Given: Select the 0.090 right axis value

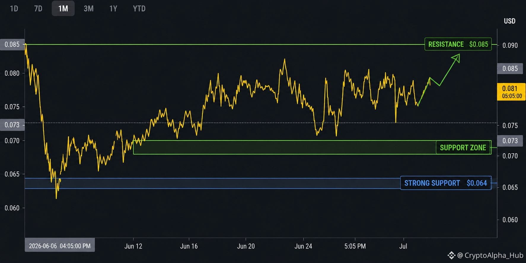Looking at the screenshot, I should pyautogui.click(x=510, y=45).
